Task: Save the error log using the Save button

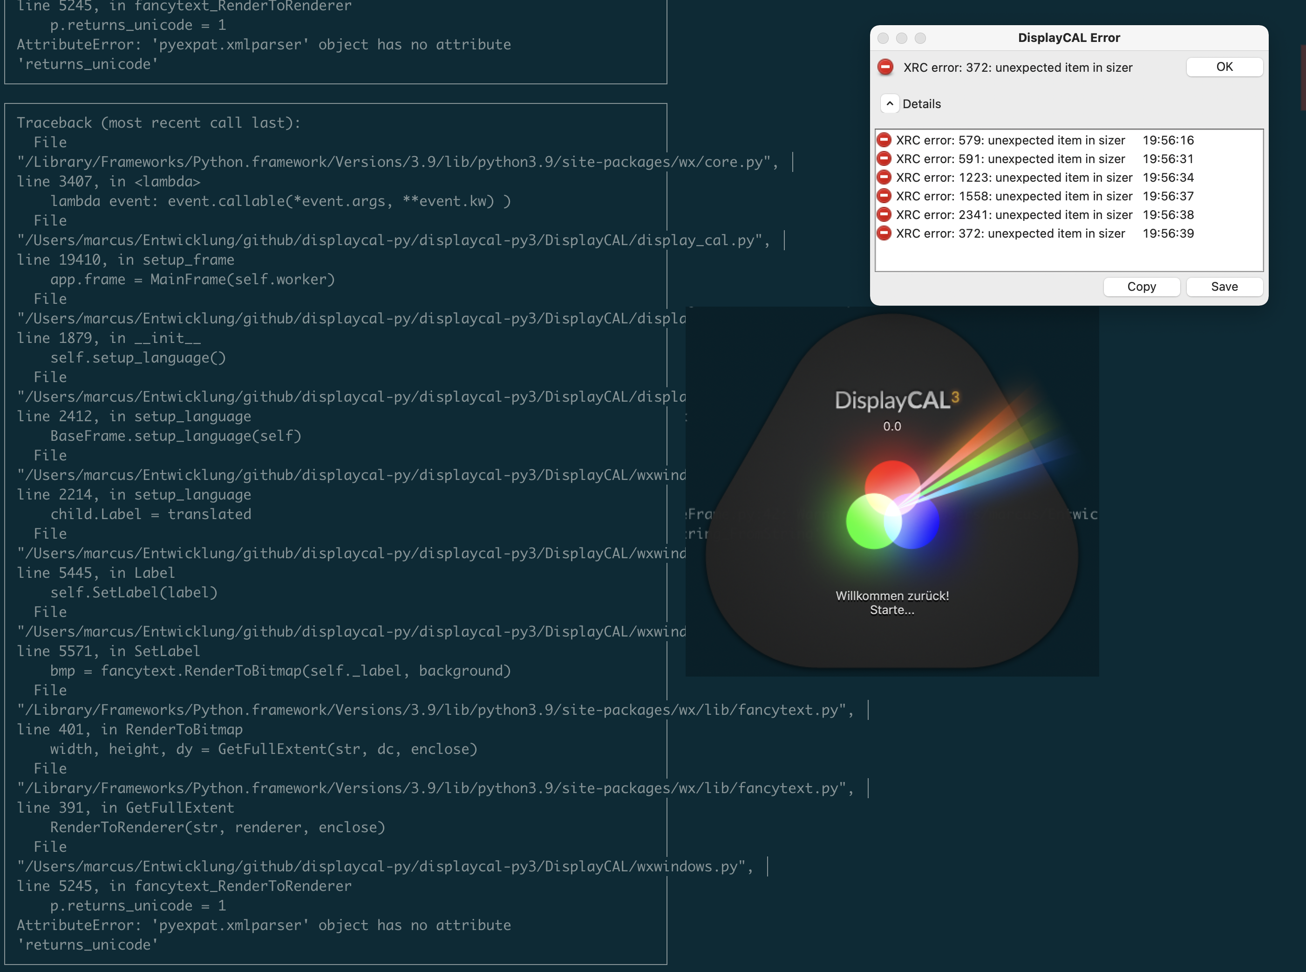Action: coord(1224,287)
